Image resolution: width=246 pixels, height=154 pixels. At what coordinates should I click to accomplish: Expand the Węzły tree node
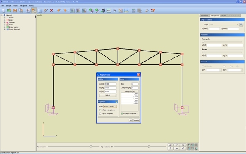point(5,20)
